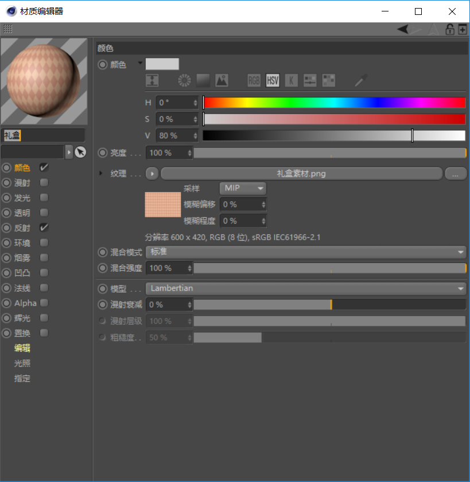
Task: Switch color mode to RGB values
Action: coord(254,80)
